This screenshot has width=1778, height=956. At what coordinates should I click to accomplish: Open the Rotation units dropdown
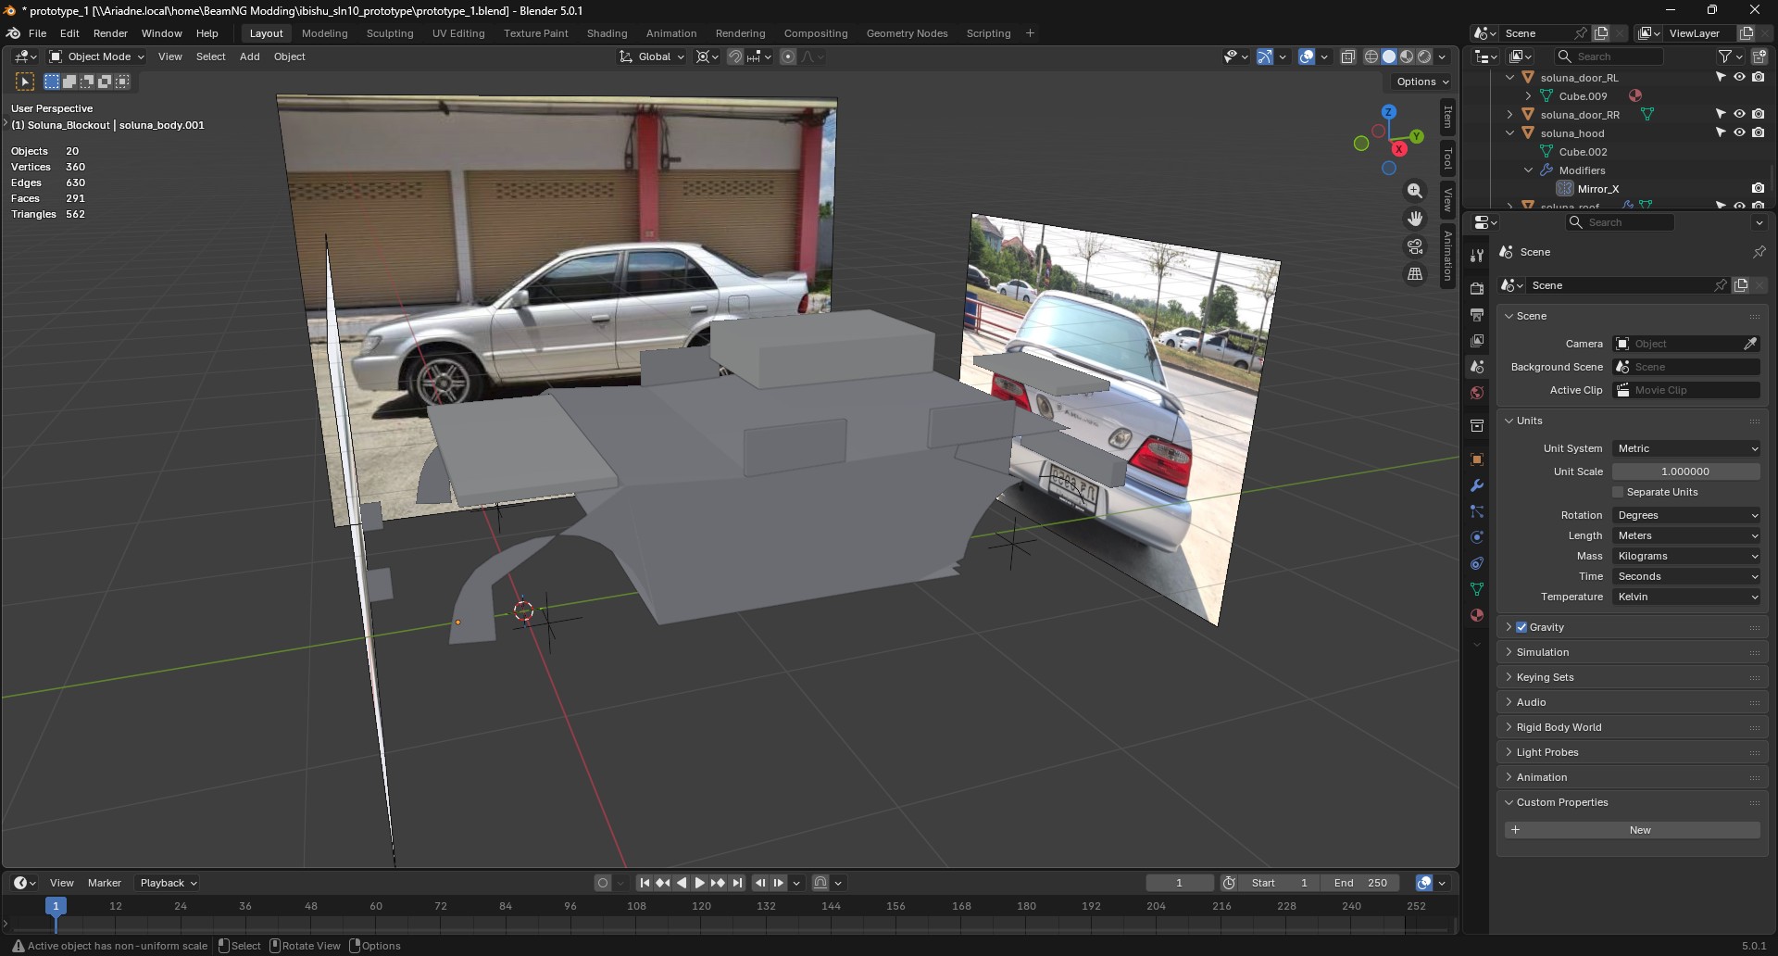click(1686, 515)
